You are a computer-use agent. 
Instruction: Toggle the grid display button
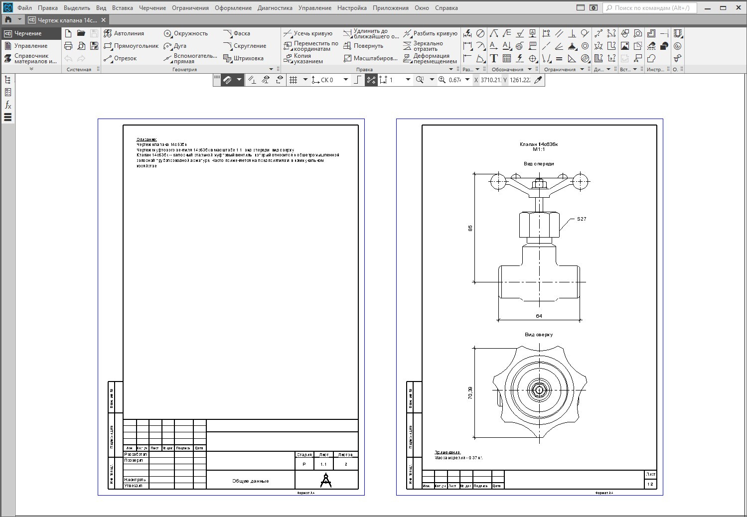(294, 80)
